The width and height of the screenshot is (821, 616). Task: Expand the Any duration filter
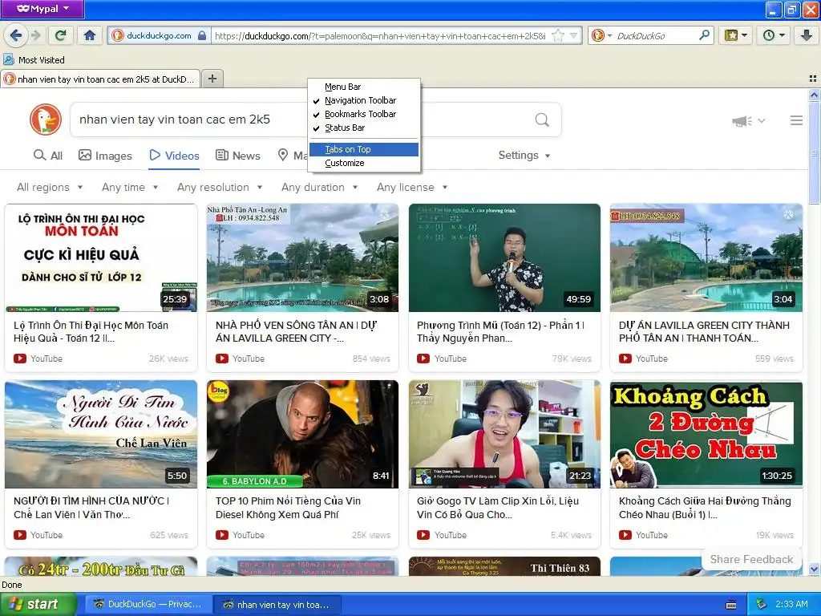(x=319, y=187)
